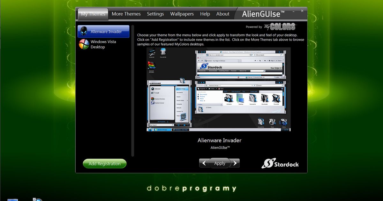Select the Alienware Invader alien head icon
The width and height of the screenshot is (383, 201).
click(84, 31)
